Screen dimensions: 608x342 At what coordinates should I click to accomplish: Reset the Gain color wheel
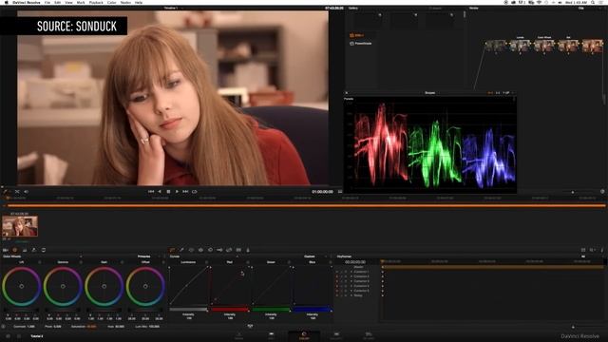(122, 262)
